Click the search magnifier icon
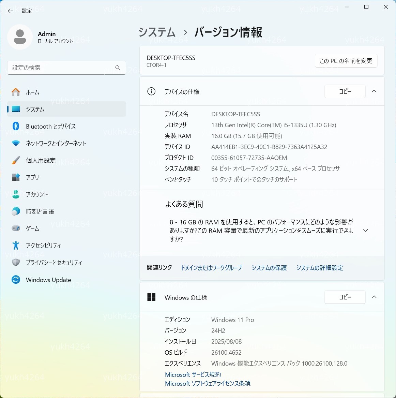Screen dimensions: 396x398 [x=118, y=68]
